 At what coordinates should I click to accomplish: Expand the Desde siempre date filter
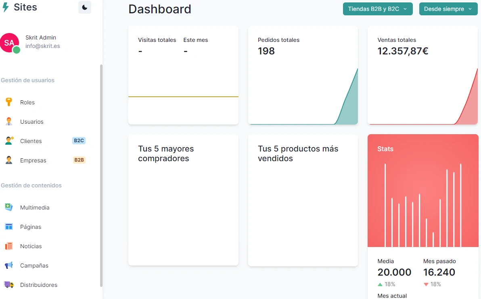click(x=448, y=9)
